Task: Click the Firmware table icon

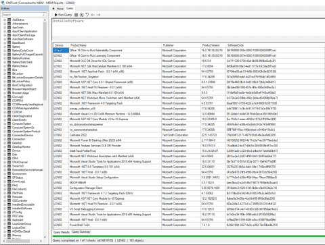Action: point(9,196)
